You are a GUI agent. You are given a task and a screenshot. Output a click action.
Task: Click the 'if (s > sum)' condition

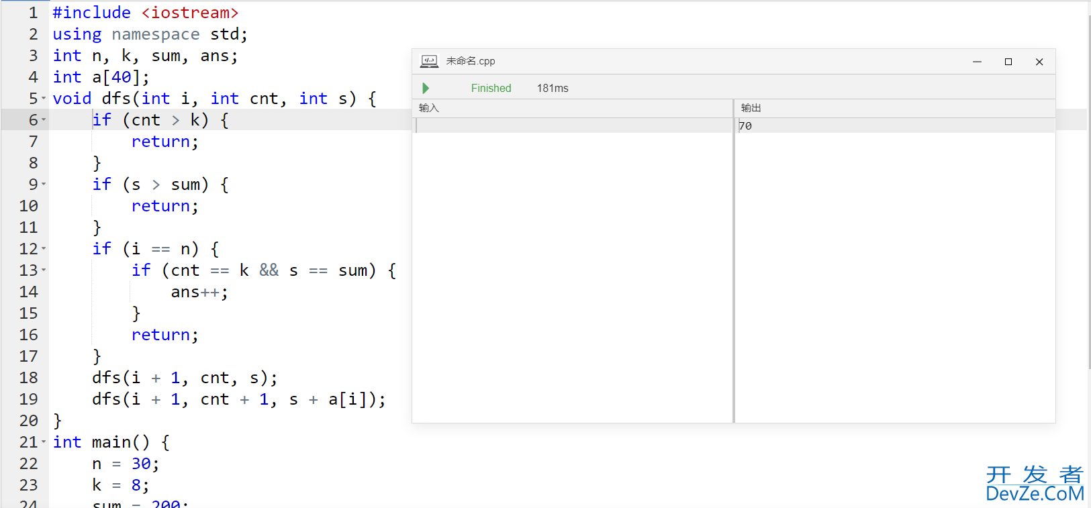(160, 185)
